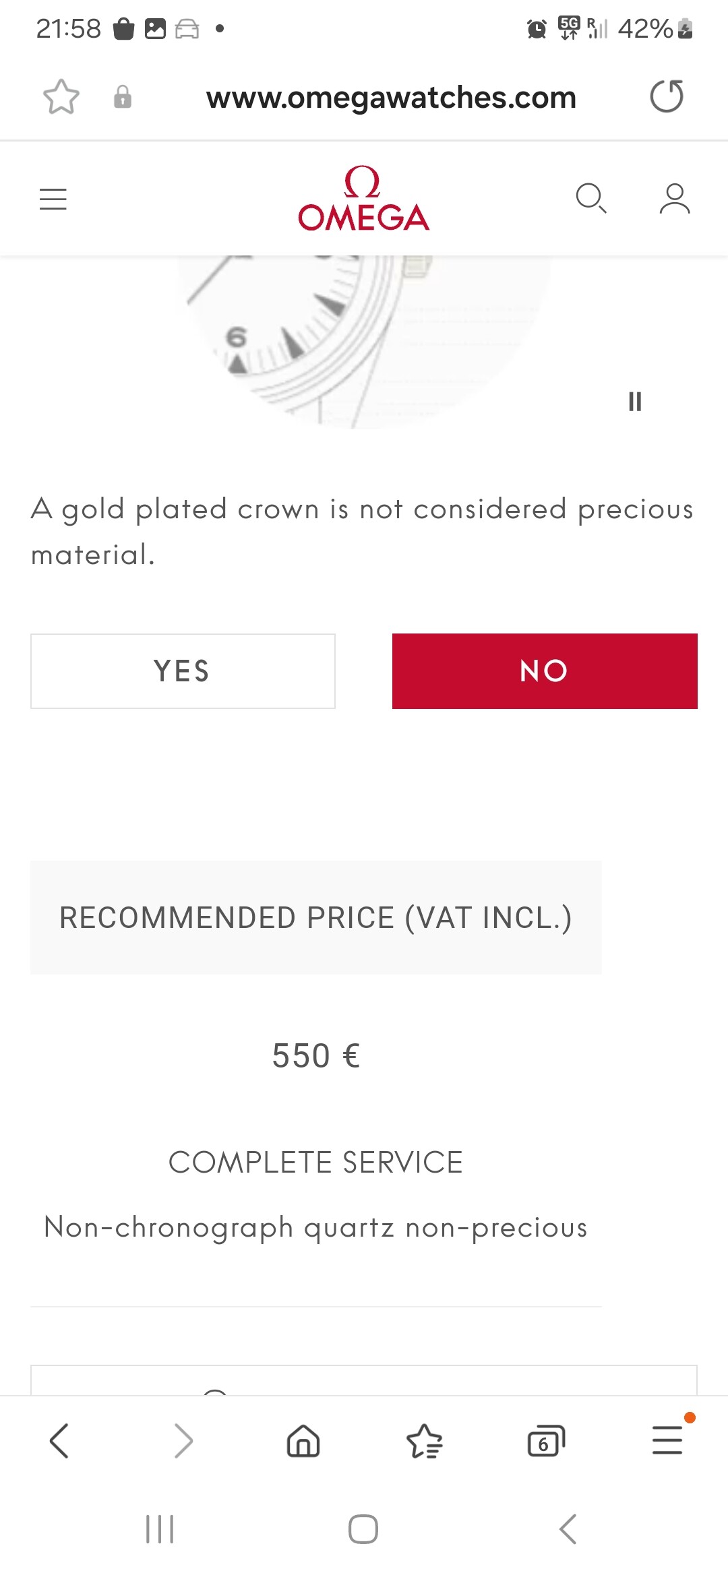Go forward in browser navigation
728x1577 pixels.
click(x=183, y=1441)
